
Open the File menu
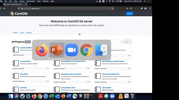click(x=6, y=1)
